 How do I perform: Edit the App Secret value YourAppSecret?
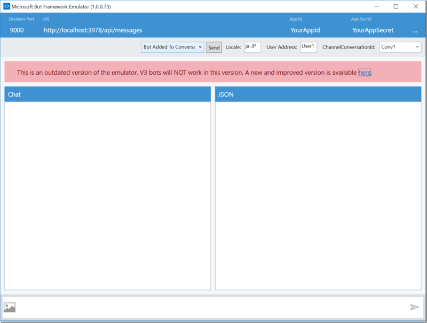[373, 30]
